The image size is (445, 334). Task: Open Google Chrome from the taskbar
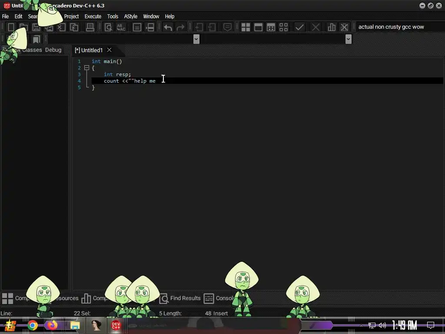tap(32, 325)
